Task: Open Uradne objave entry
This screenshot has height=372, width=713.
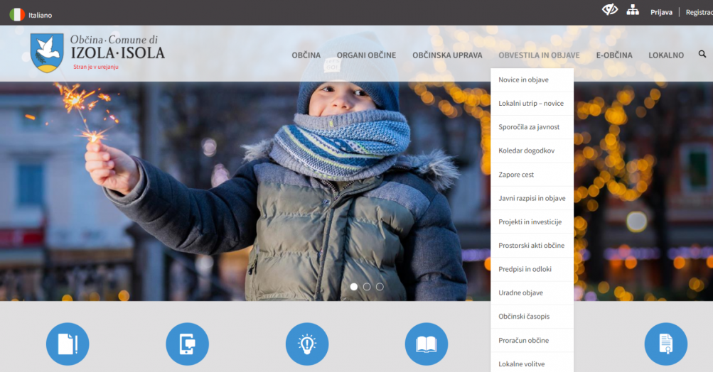Action: pyautogui.click(x=532, y=293)
